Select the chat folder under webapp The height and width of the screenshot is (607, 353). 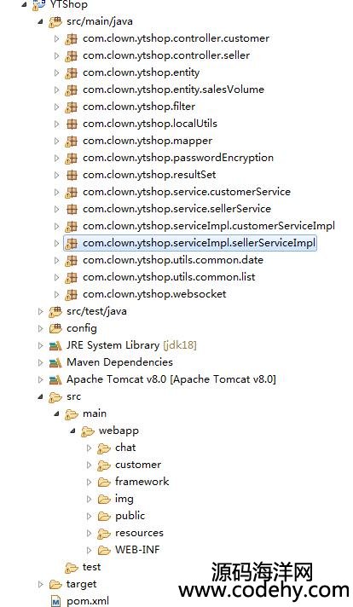pyautogui.click(x=125, y=448)
